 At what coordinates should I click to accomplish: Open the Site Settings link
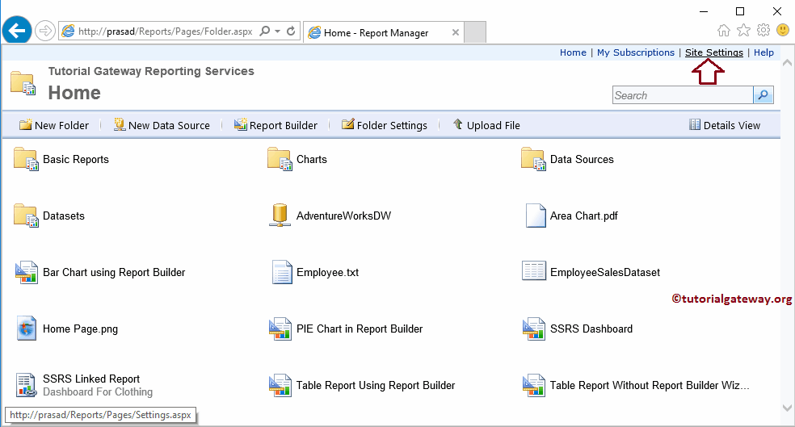point(713,52)
